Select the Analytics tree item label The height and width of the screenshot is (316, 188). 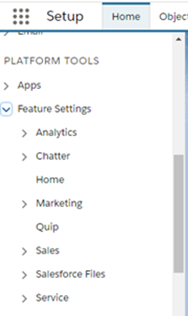(56, 133)
